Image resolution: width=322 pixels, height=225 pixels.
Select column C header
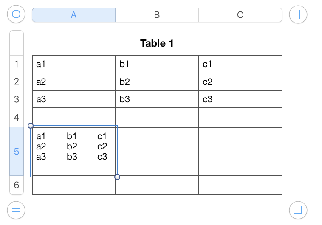pyautogui.click(x=240, y=15)
